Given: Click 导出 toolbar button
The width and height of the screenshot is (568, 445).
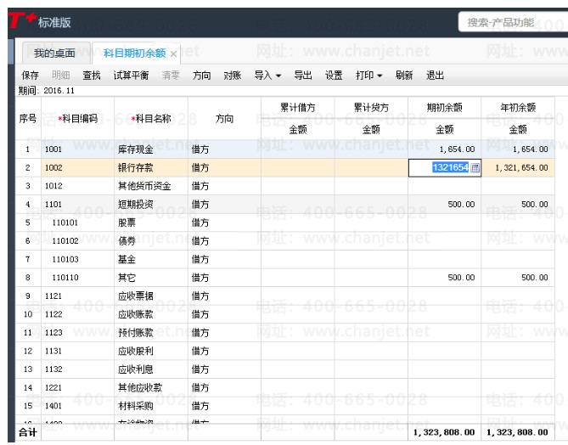Looking at the screenshot, I should point(303,76).
